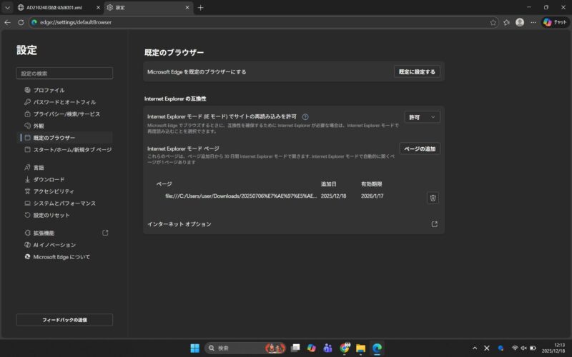
Task: Open the browser profile avatar icon
Action: [x=520, y=22]
